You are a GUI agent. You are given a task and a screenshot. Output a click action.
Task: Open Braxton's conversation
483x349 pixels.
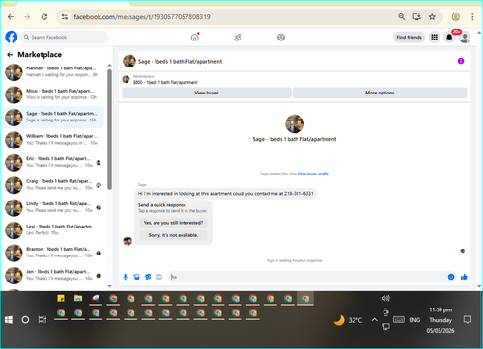coord(53,253)
